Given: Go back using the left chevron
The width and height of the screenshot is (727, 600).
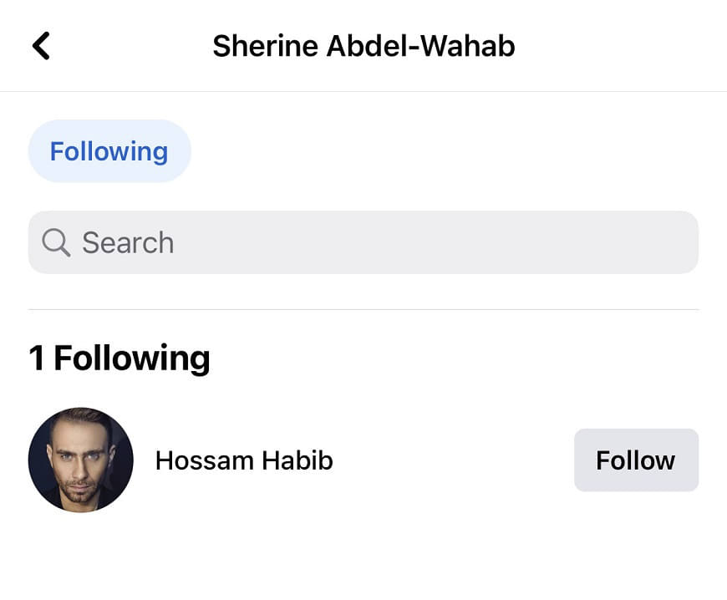Looking at the screenshot, I should (41, 46).
